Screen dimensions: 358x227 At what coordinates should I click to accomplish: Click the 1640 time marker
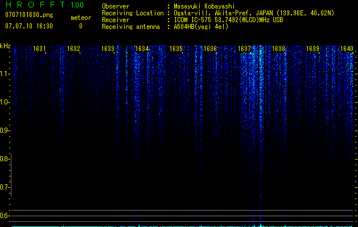pyautogui.click(x=347, y=49)
